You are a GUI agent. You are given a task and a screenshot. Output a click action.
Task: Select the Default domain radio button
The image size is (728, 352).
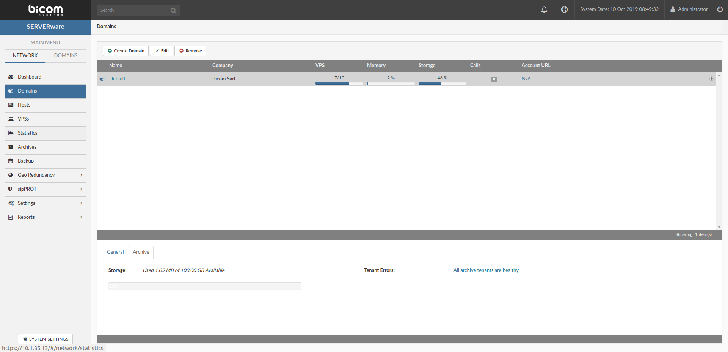[711, 79]
